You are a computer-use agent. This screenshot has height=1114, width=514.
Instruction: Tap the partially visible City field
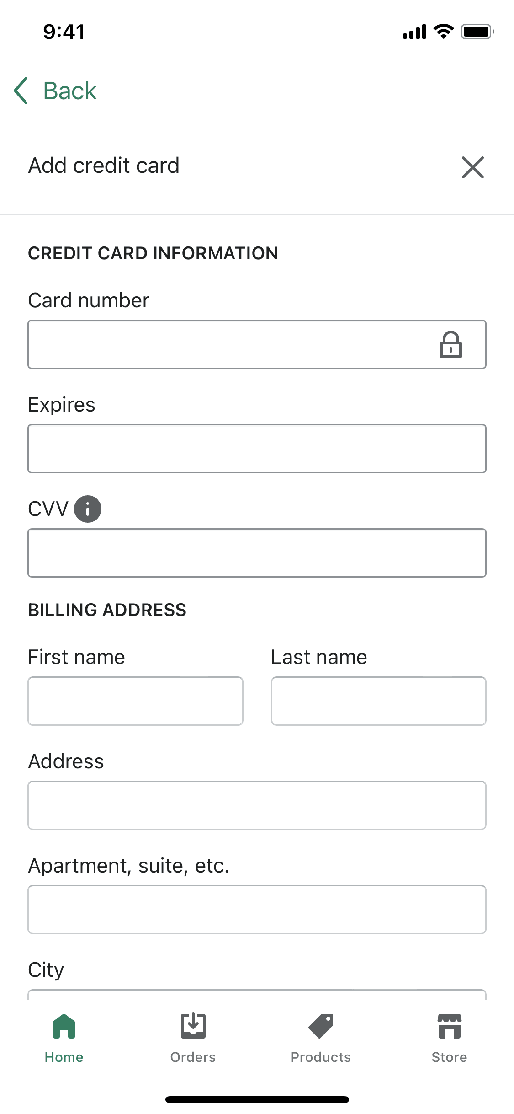coord(257,995)
